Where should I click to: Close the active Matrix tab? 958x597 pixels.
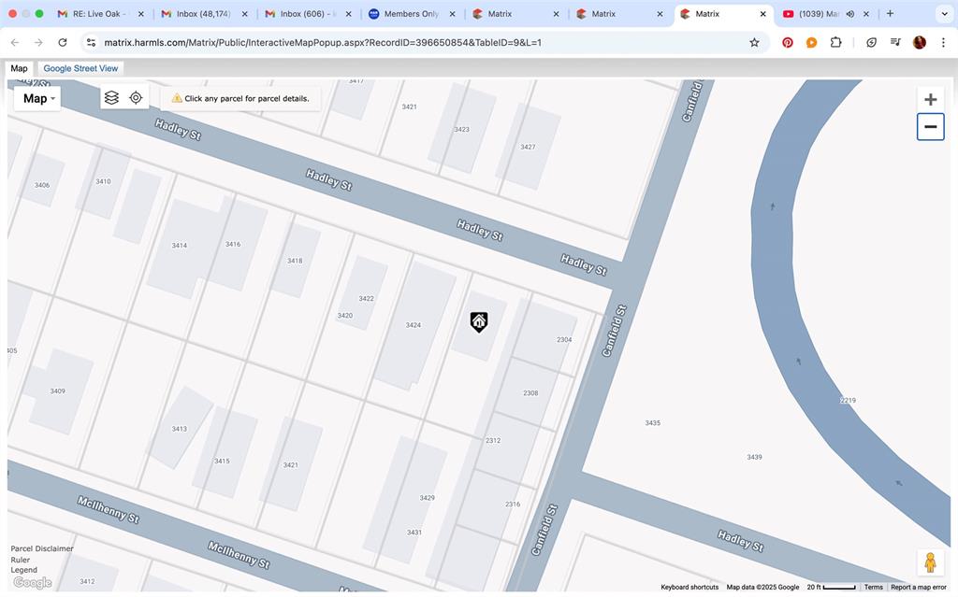(762, 13)
